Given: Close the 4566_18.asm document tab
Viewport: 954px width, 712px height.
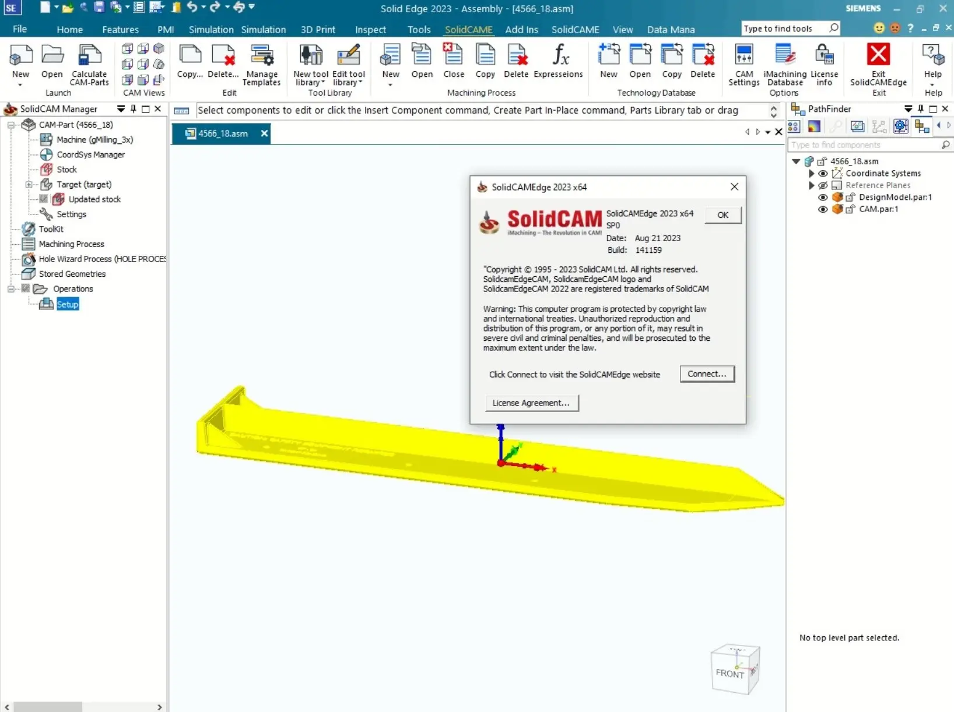Looking at the screenshot, I should pos(264,133).
